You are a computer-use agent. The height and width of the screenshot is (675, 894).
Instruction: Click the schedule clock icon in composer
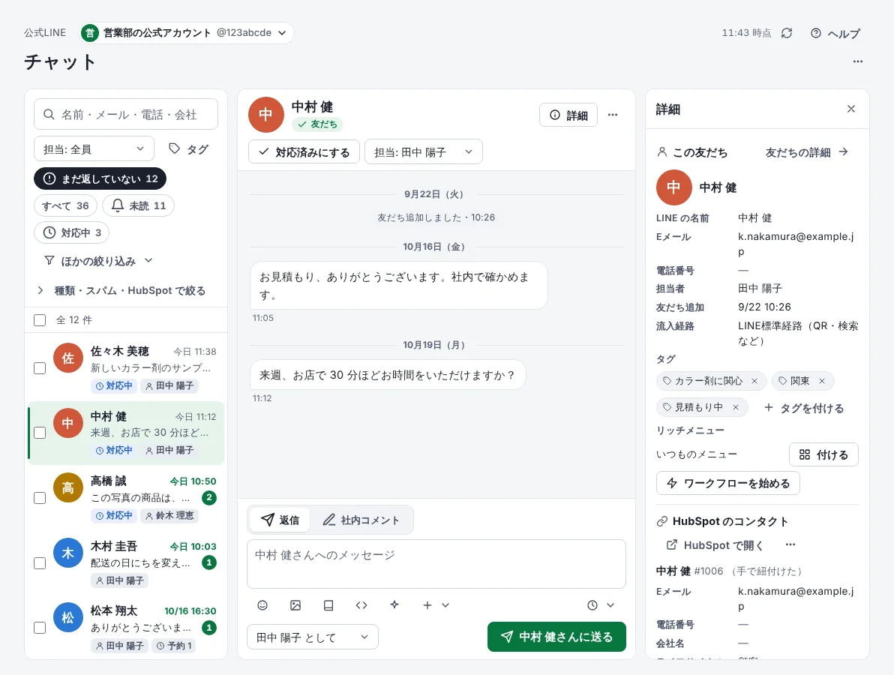pyautogui.click(x=592, y=605)
